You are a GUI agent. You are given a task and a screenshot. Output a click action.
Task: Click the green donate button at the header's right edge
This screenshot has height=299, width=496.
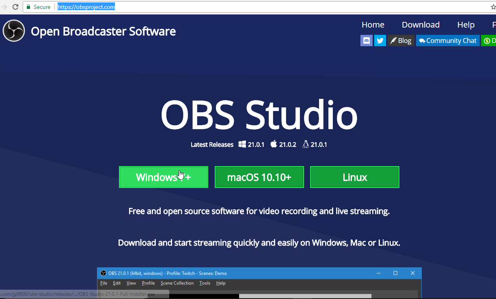(488, 41)
